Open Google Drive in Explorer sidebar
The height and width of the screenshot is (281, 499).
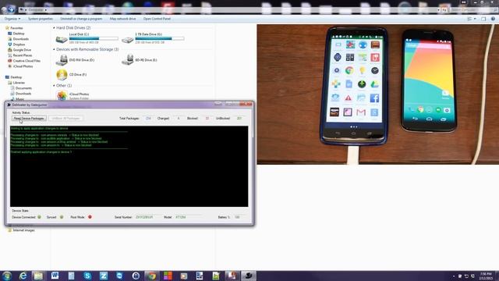coord(22,50)
